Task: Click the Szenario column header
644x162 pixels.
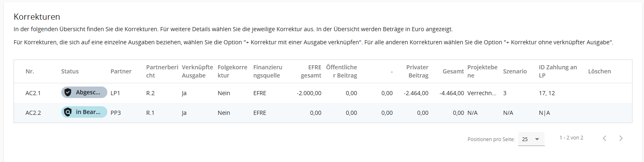Action: pos(515,71)
